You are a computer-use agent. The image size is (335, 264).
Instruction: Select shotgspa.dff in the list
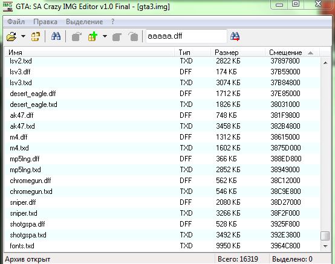(162, 224)
